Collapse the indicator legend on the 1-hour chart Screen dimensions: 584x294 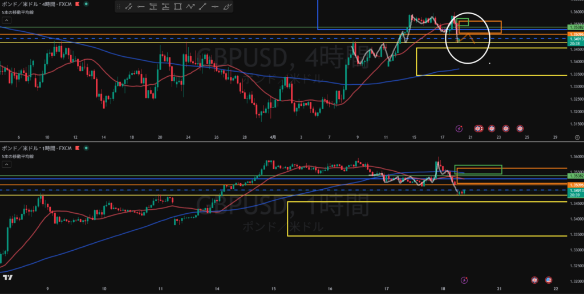pos(6,164)
